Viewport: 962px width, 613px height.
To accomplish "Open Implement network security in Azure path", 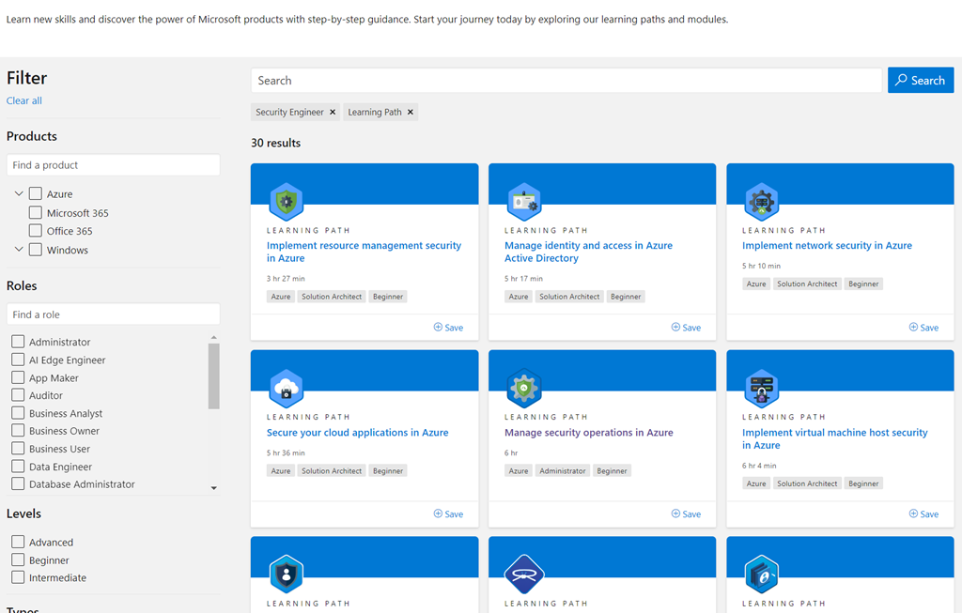I will [x=827, y=246].
